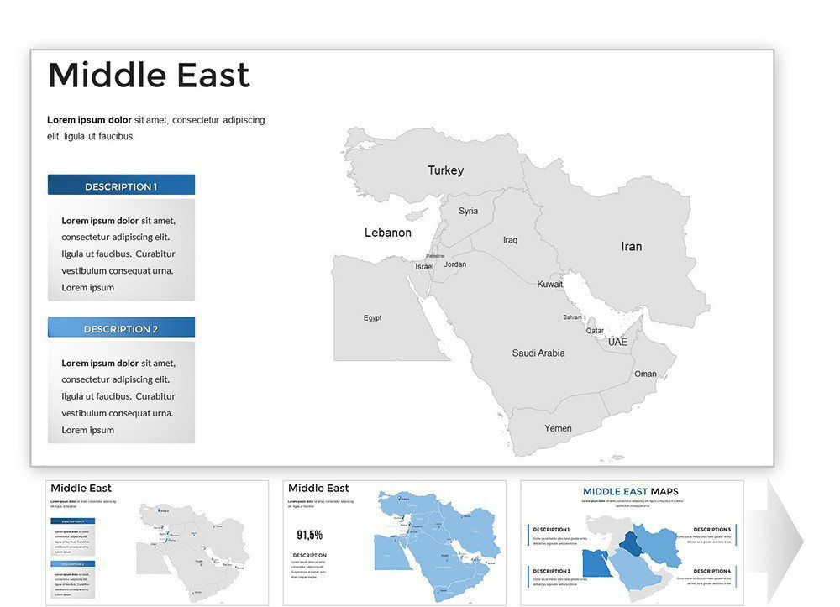Image resolution: width=840 pixels, height=607 pixels.
Task: Select the Oman shape on the map
Action: point(647,374)
